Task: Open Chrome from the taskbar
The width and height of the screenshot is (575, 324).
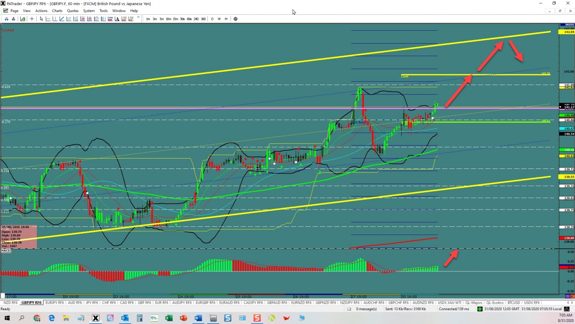Action: point(37,318)
